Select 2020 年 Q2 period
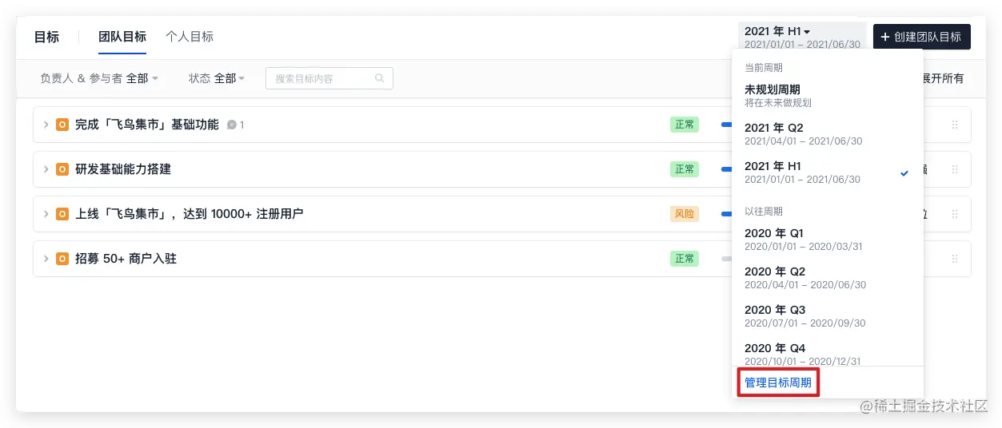The image size is (1002, 428). [x=828, y=278]
